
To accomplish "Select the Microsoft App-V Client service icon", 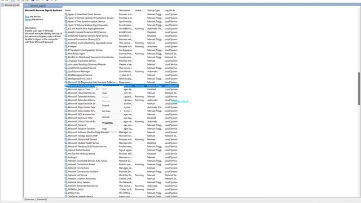I will pyautogui.click(x=66, y=89).
